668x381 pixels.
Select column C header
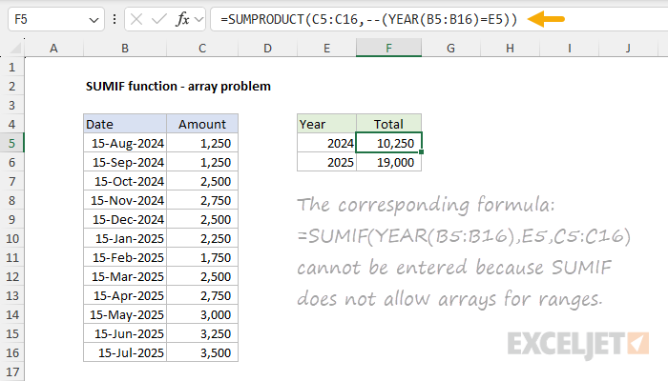tap(202, 48)
